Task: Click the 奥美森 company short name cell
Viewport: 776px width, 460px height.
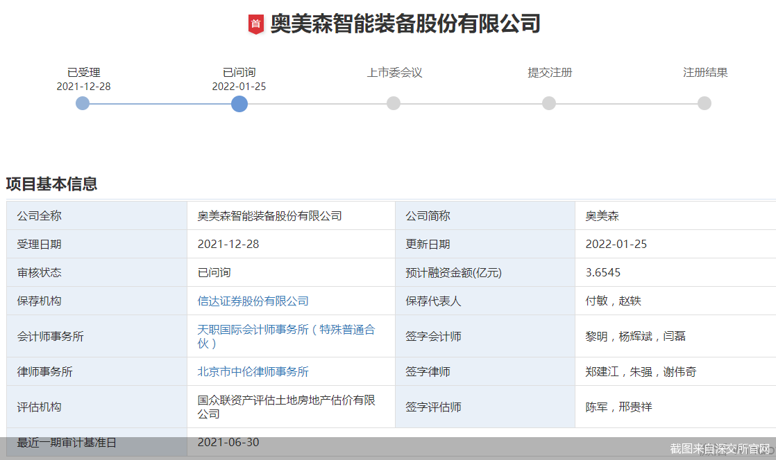Action: coord(602,215)
